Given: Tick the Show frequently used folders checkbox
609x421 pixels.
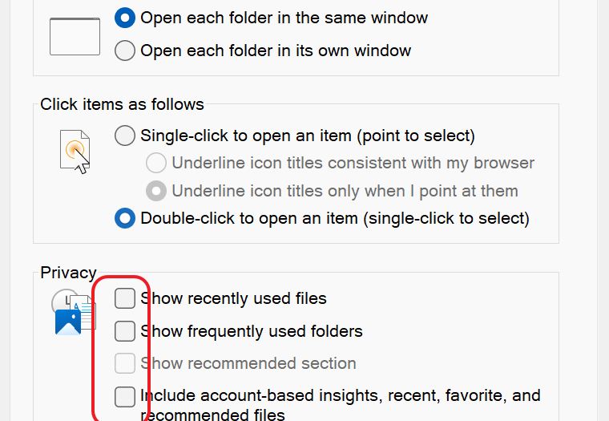Looking at the screenshot, I should [x=125, y=330].
